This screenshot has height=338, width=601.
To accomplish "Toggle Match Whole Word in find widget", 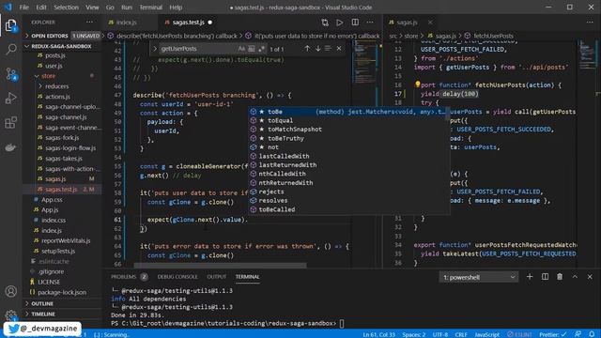I will tap(252, 49).
